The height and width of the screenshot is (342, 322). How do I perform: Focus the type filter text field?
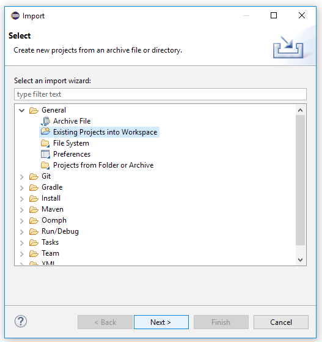pyautogui.click(x=160, y=94)
